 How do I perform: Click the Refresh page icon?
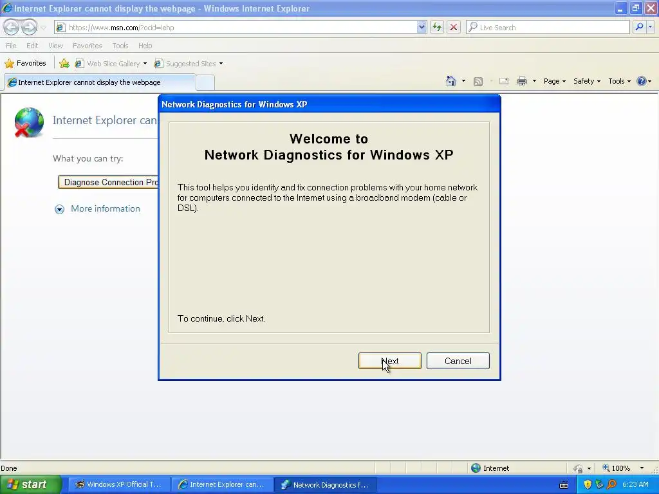click(437, 27)
